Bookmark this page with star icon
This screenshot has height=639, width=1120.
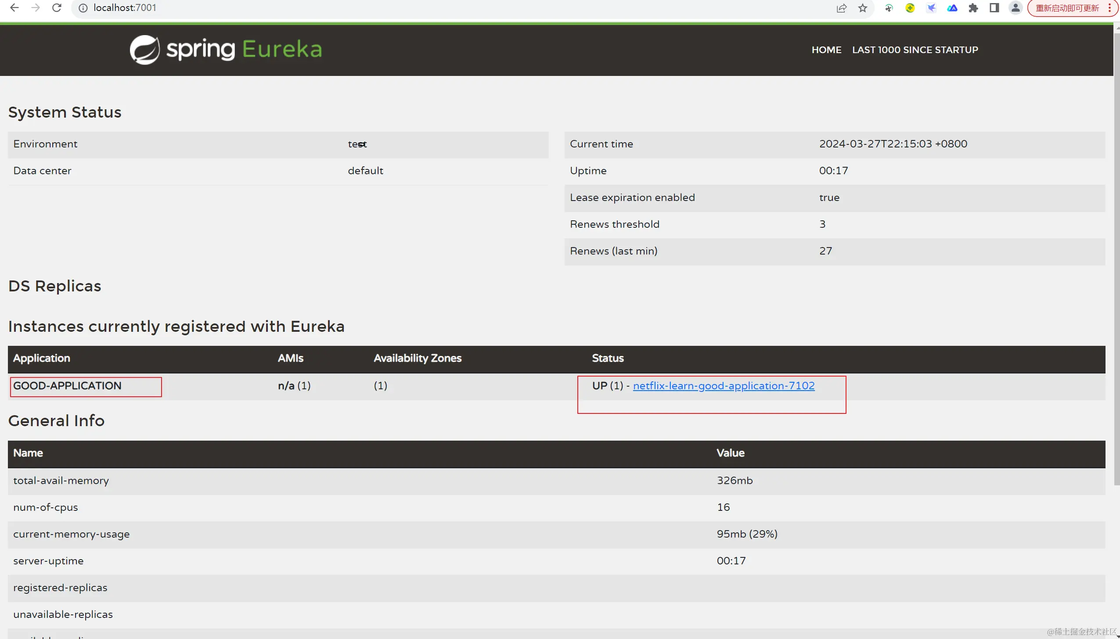click(x=863, y=8)
